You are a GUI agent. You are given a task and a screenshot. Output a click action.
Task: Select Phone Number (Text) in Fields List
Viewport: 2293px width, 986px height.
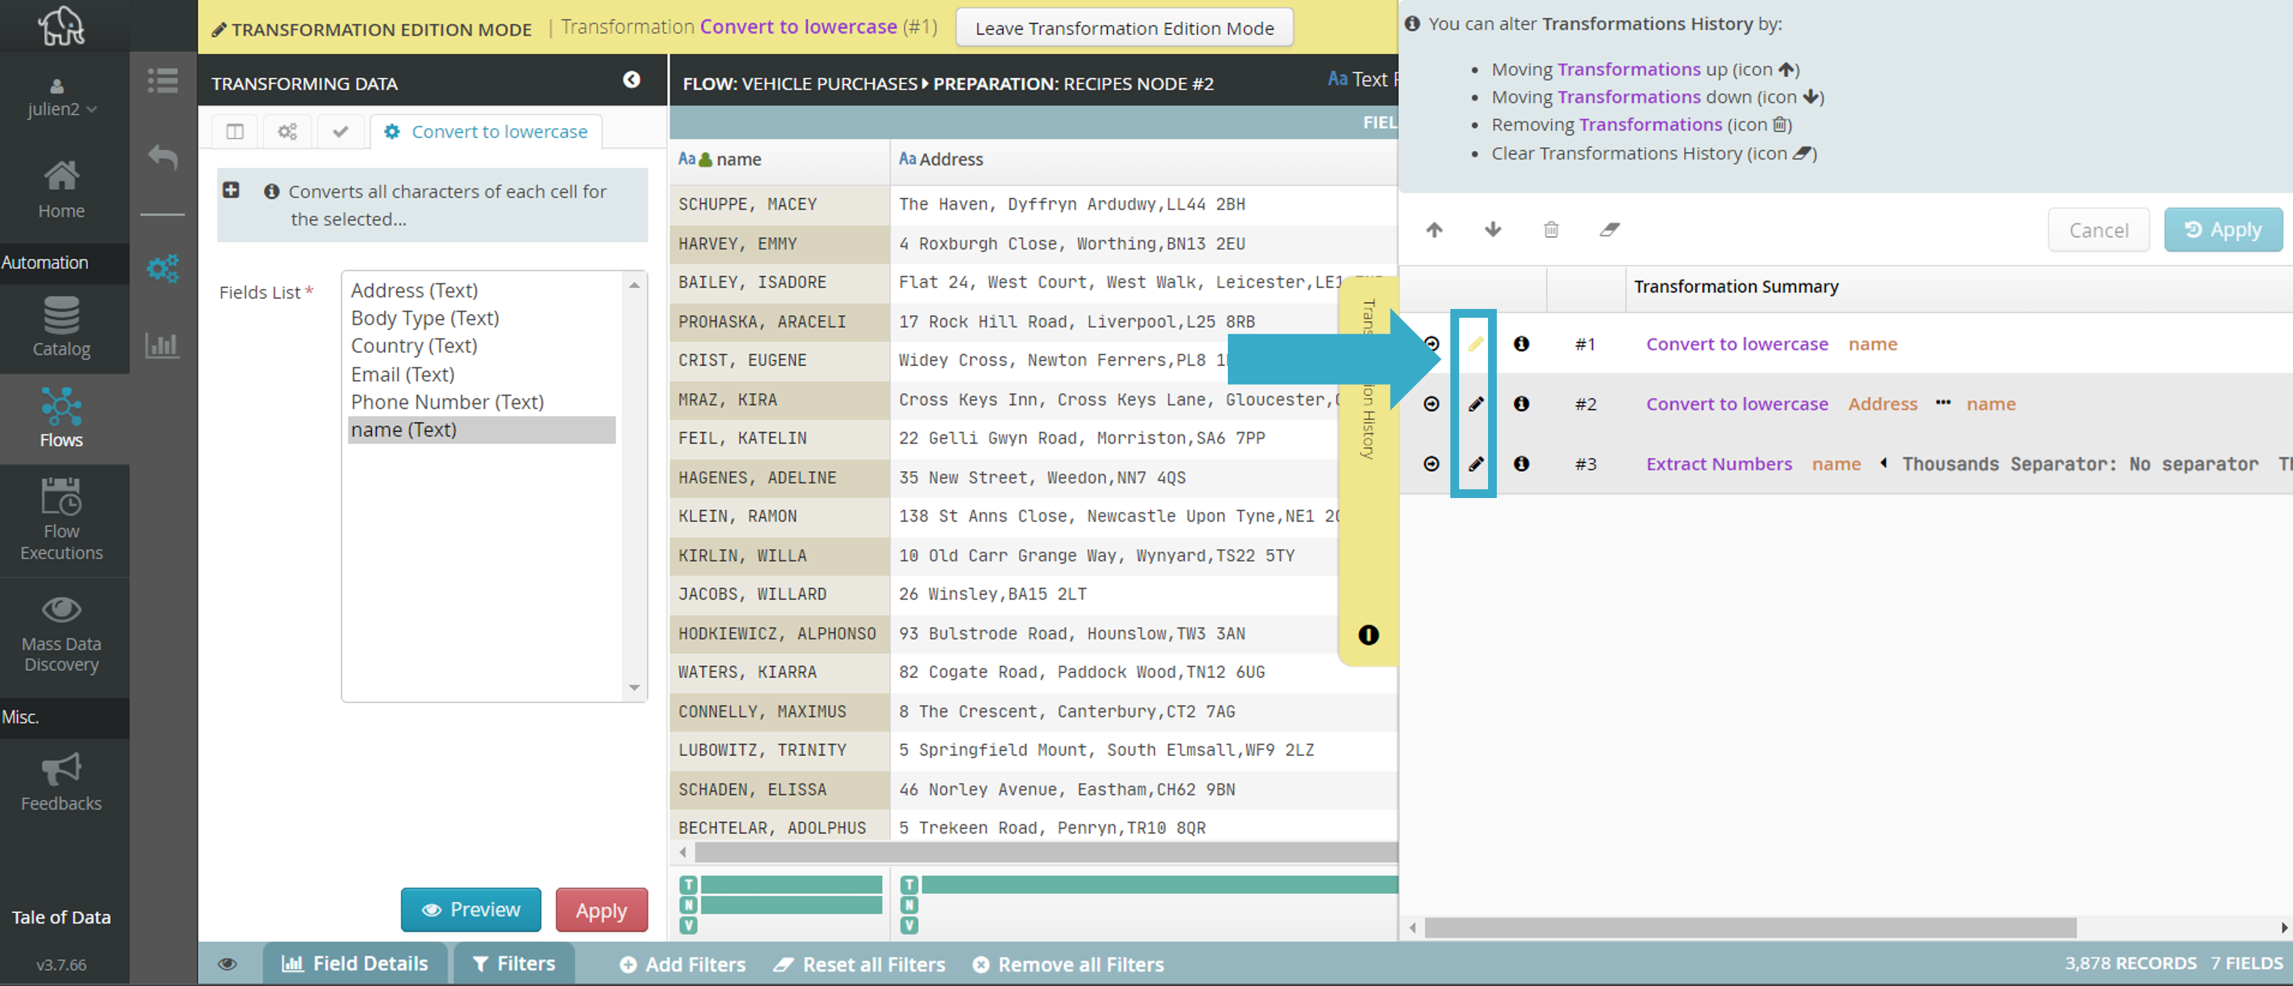point(481,401)
